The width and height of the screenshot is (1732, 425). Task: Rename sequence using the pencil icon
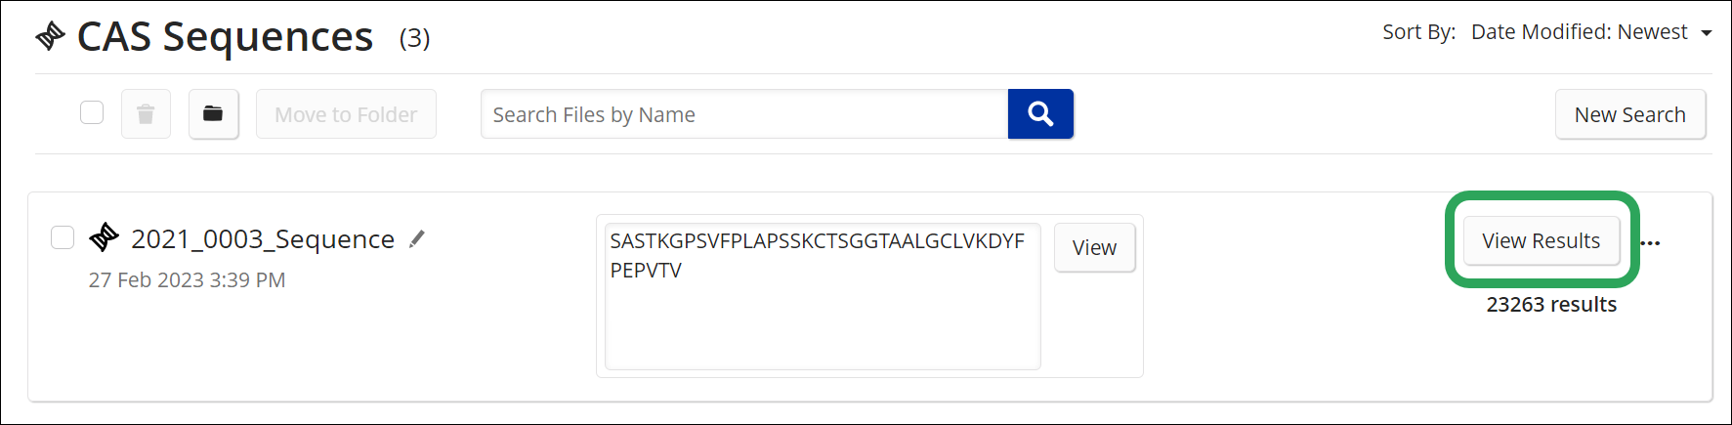coord(417,239)
